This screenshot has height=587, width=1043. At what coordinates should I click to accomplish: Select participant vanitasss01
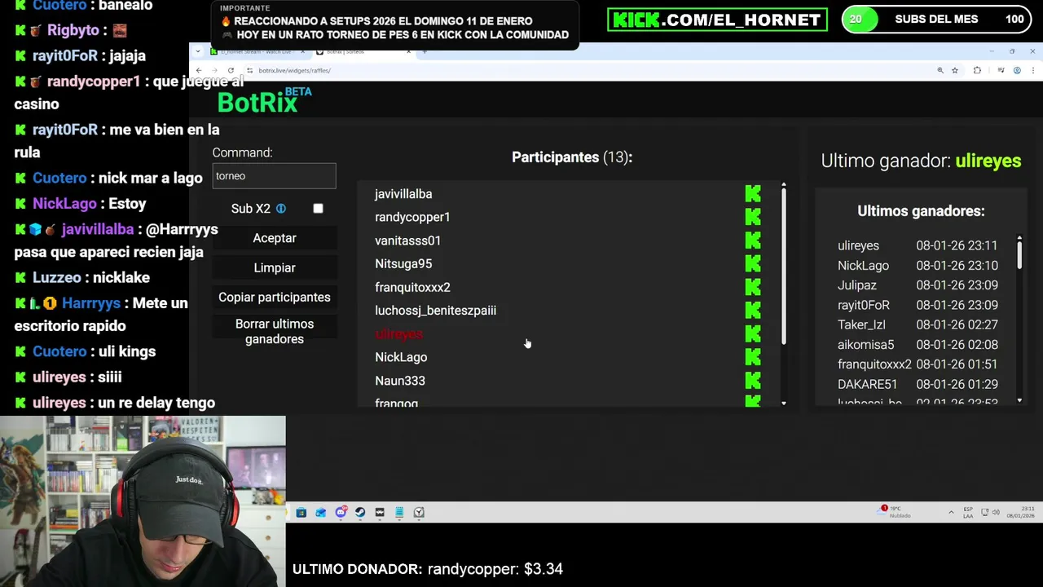click(407, 241)
